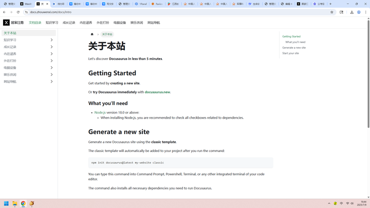Jump to Start your site in contents
Screen dimensions: 370x208
point(290,53)
